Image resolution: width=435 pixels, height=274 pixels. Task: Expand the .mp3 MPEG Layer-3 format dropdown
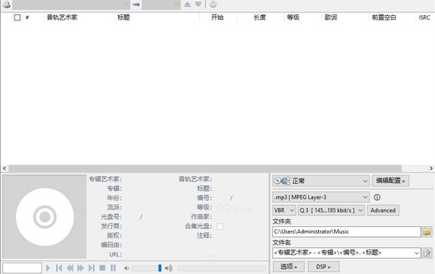point(321,197)
